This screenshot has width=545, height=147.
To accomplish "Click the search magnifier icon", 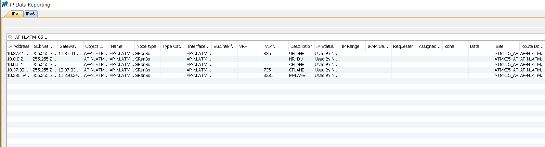I will pyautogui.click(x=10, y=37).
